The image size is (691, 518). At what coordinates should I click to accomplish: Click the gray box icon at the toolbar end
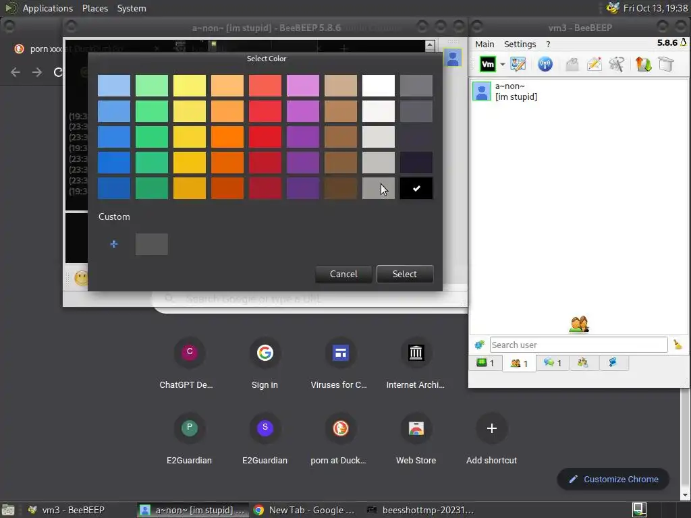tap(666, 64)
